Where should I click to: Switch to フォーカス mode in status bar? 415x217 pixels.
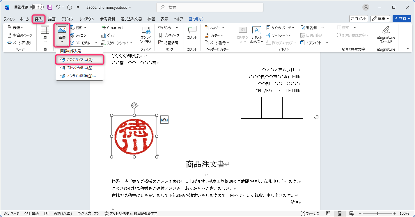pos(310,214)
